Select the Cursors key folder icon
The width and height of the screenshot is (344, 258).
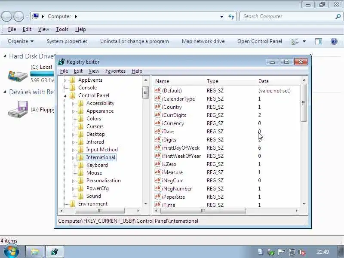(x=80, y=126)
